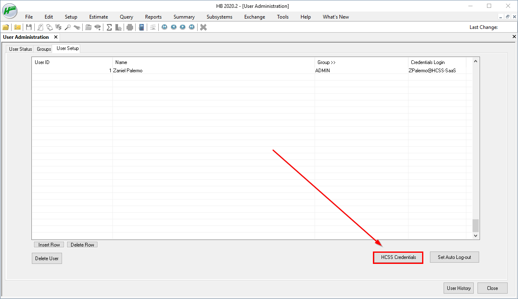This screenshot has width=518, height=299.
Task: Click the gray X delete toolbar icon
Action: (x=203, y=27)
